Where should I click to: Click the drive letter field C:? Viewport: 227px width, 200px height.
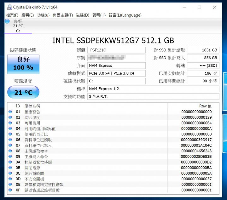coord(116,81)
